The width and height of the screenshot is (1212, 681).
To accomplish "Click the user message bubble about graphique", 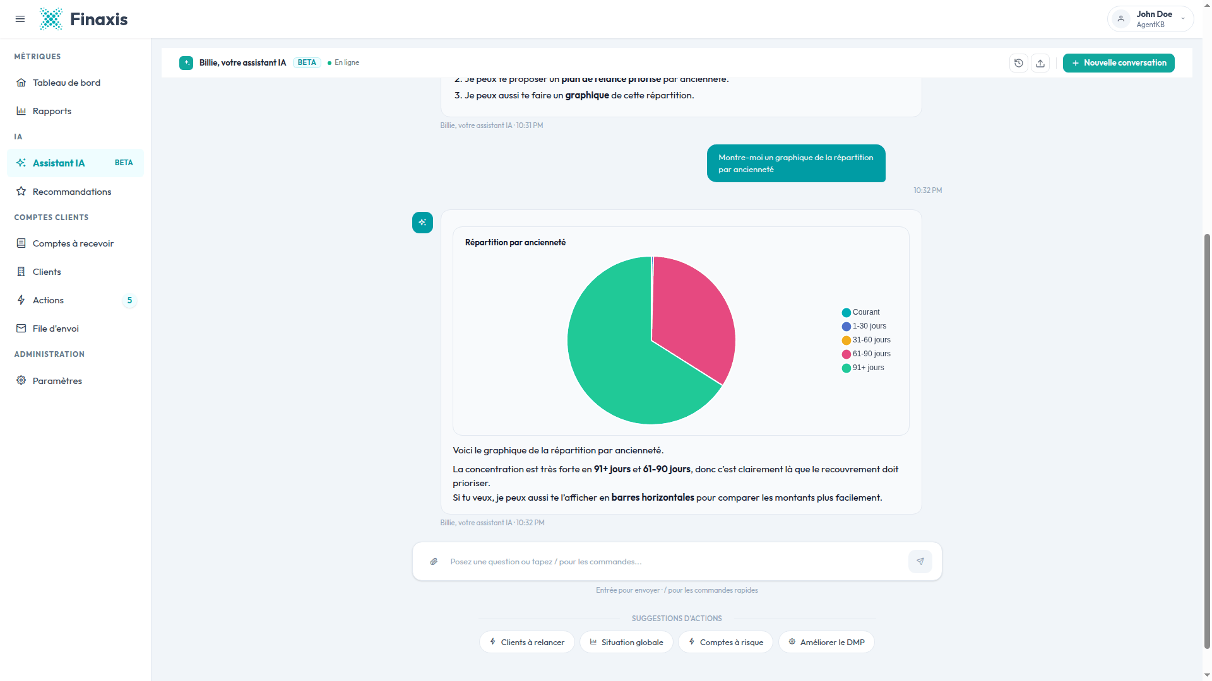I will point(796,163).
